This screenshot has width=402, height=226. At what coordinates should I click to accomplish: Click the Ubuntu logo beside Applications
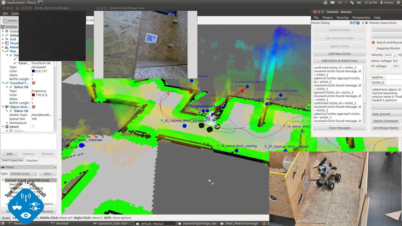coord(3,3)
